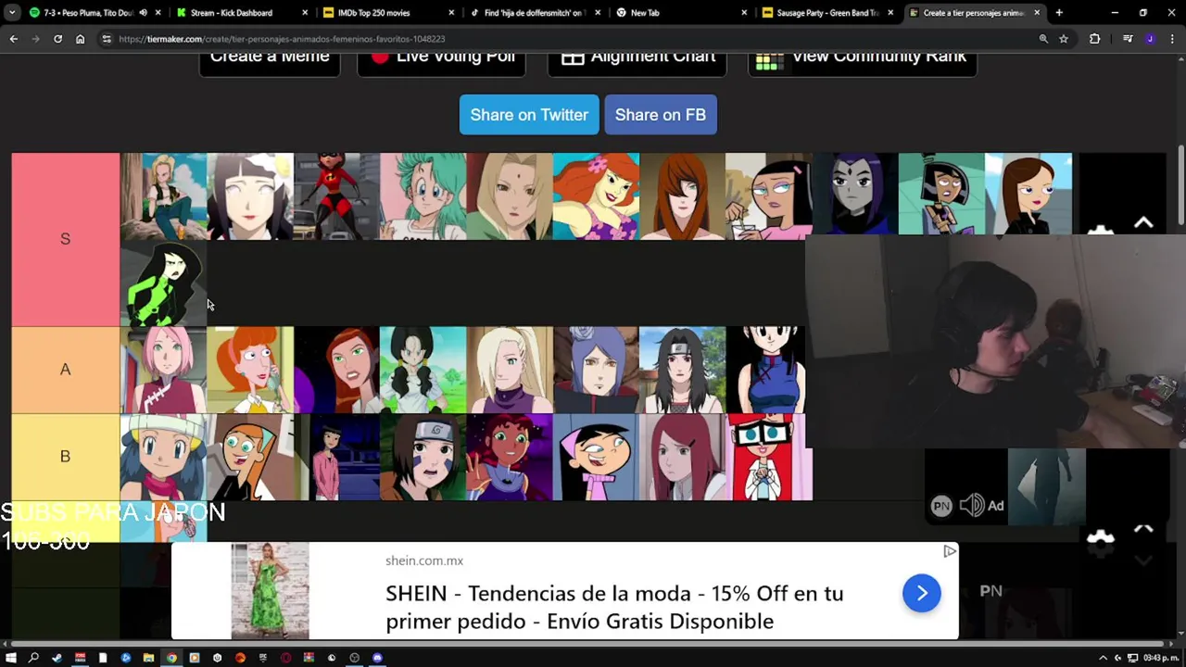Open File Explorer from the taskbar

point(148,658)
